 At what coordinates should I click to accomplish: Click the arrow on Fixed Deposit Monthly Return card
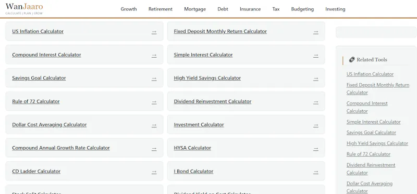point(316,32)
